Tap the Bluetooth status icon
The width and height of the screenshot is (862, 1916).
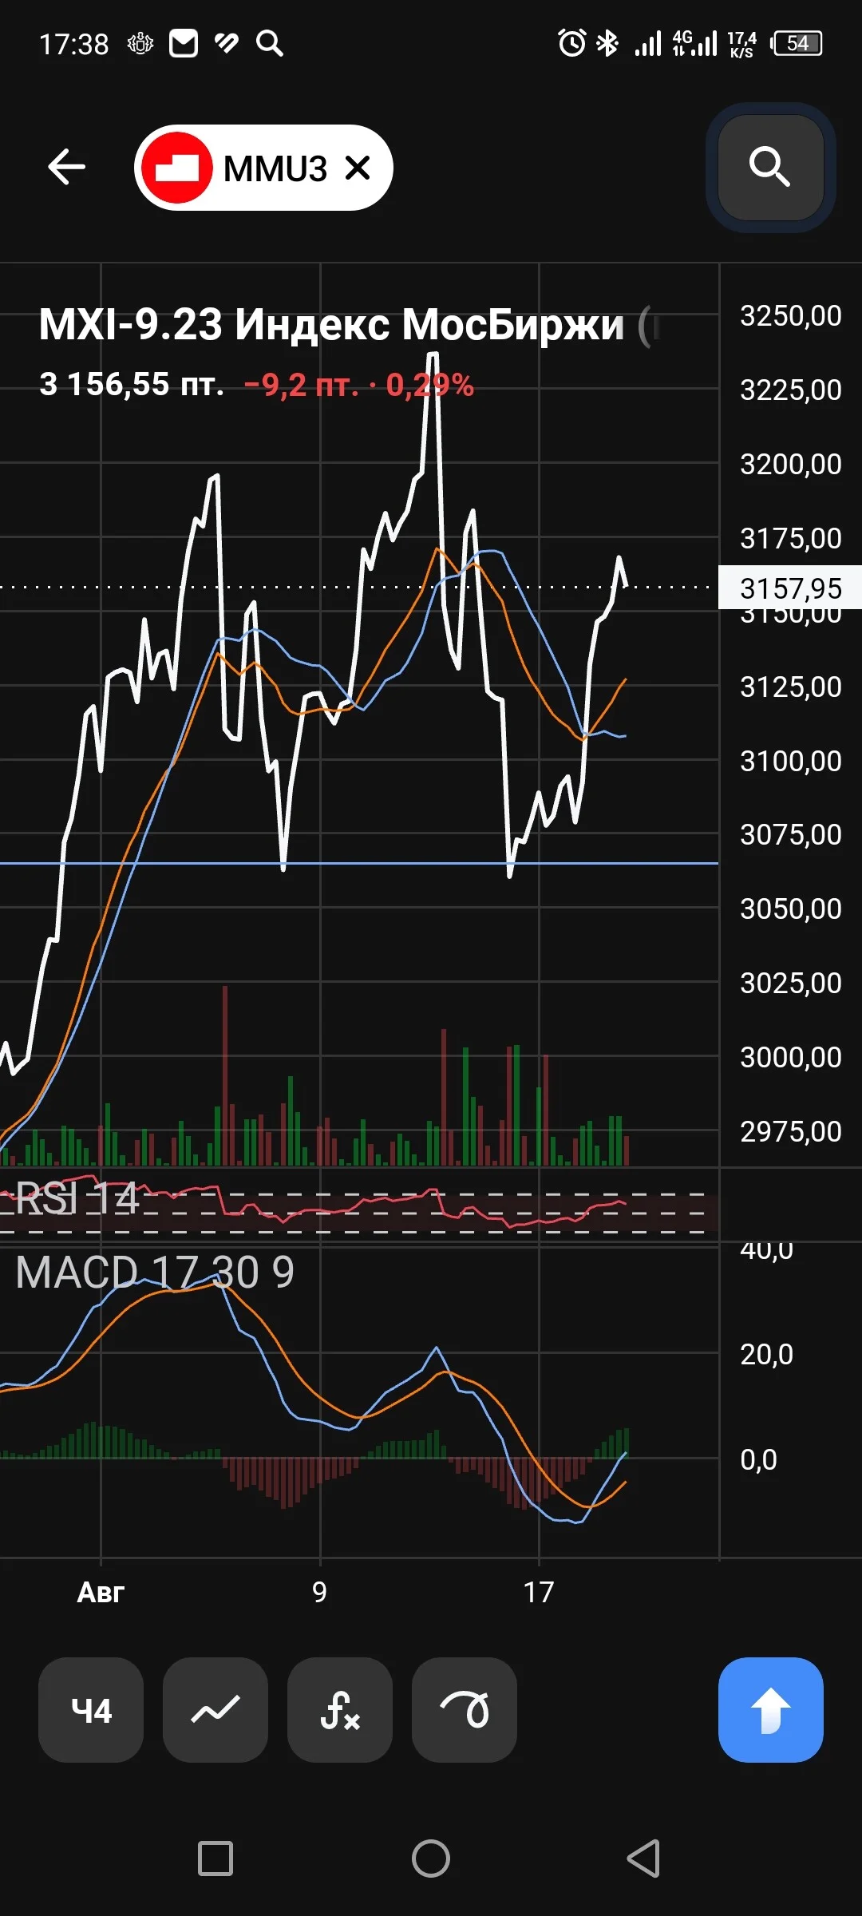click(x=608, y=43)
